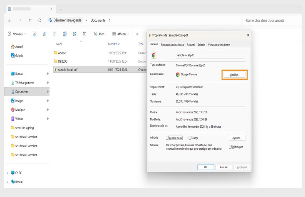The height and width of the screenshot is (197, 305).
Task: Open the Trier sort dropdown
Action: pos(100,34)
